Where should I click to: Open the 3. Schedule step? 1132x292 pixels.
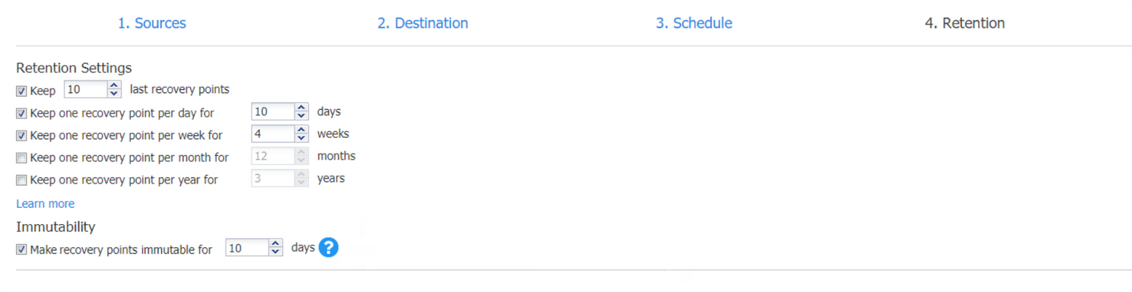(x=694, y=23)
